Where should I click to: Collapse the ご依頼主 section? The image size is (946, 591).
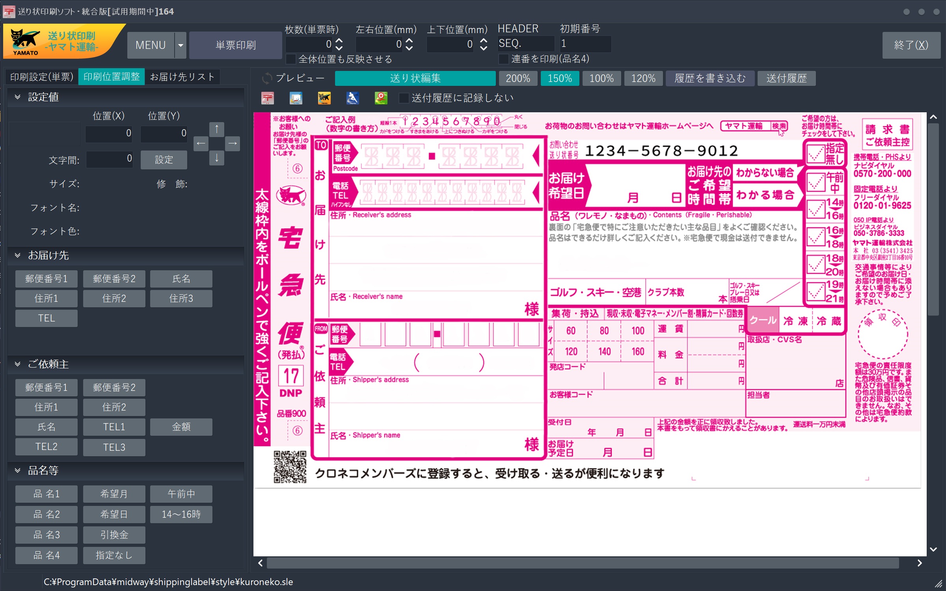(17, 364)
